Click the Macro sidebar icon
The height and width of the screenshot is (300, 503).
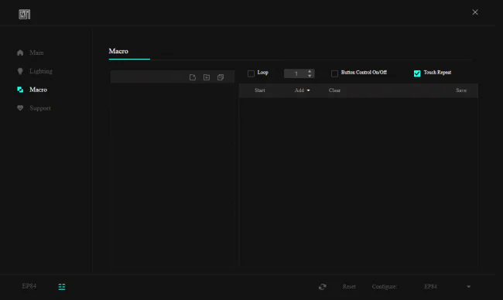pos(20,90)
